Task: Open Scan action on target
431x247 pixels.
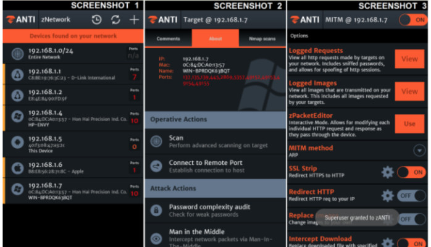Action: [x=215, y=141]
